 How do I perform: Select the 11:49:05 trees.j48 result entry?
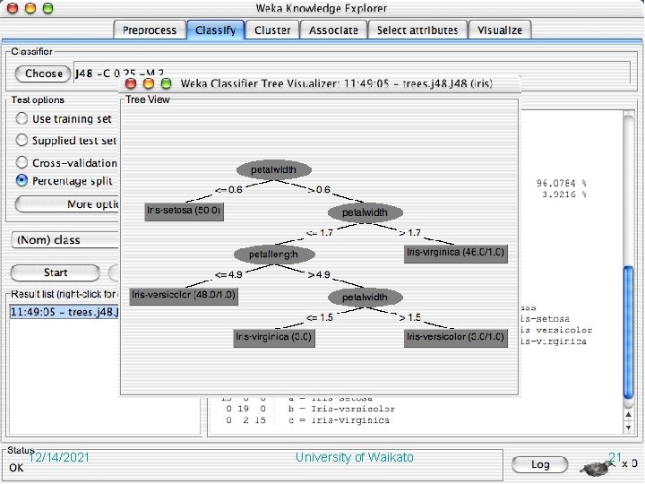[x=64, y=312]
